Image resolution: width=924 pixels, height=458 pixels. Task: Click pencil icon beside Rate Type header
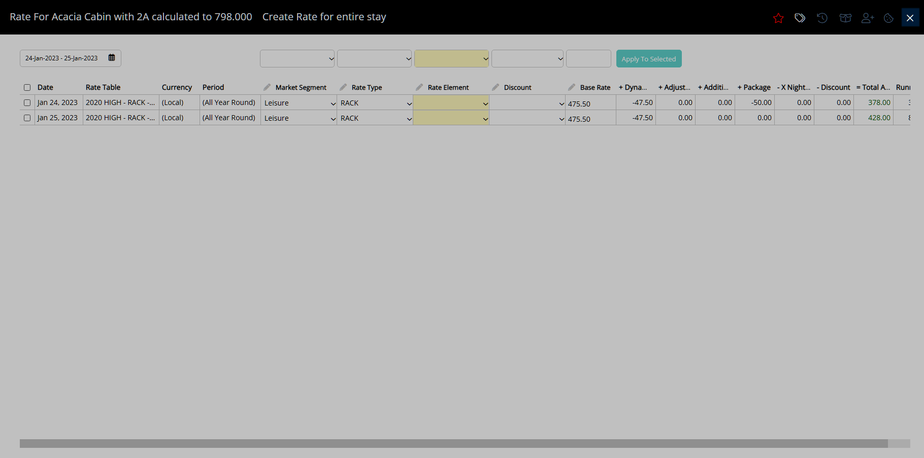[x=343, y=87]
